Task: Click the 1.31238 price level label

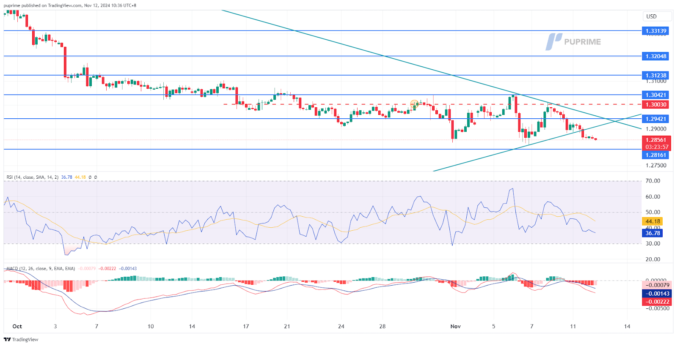Action: click(x=655, y=76)
